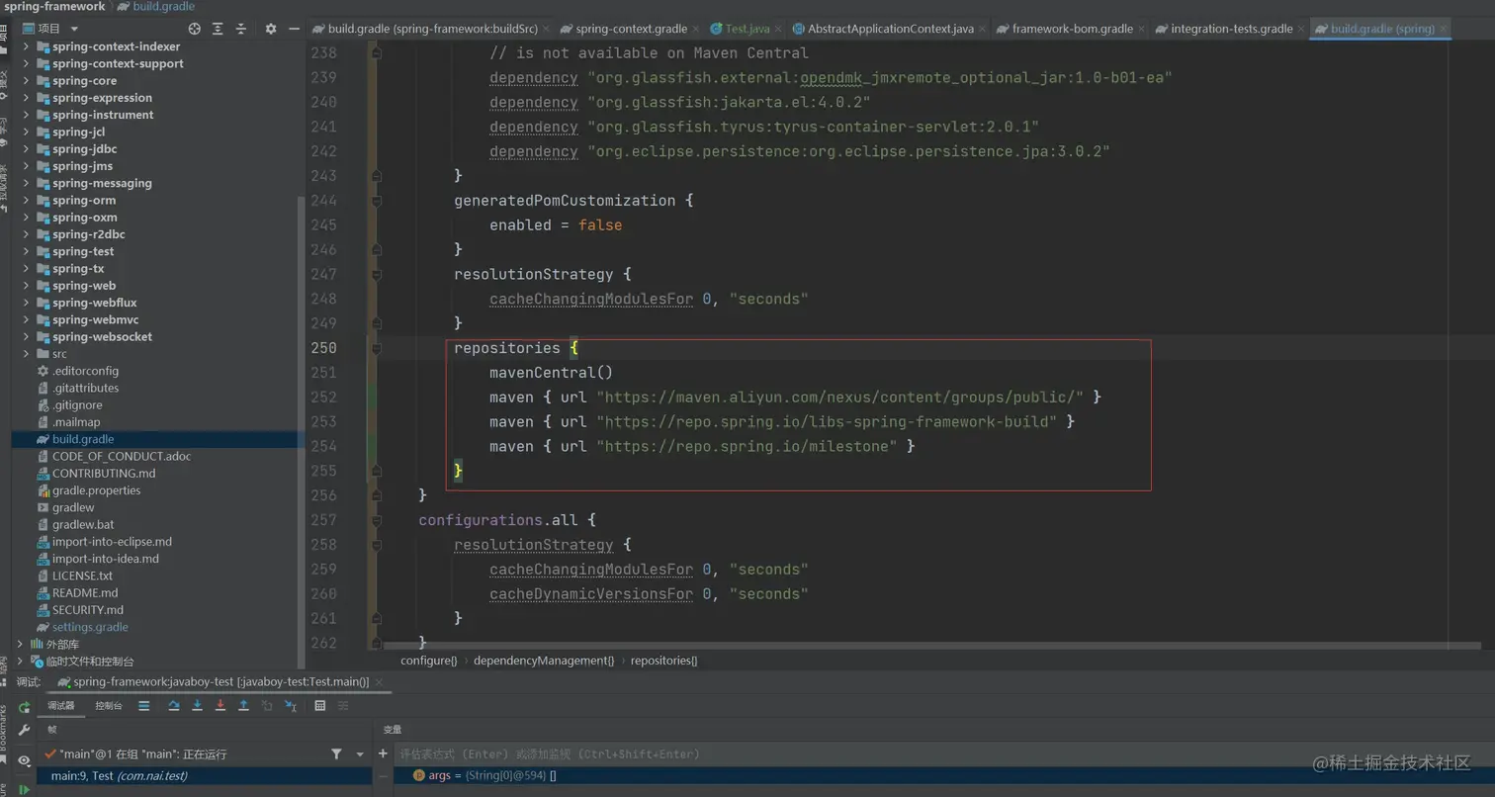The image size is (1495, 797).
Task: Click the add watch plus icon
Action: tap(384, 753)
